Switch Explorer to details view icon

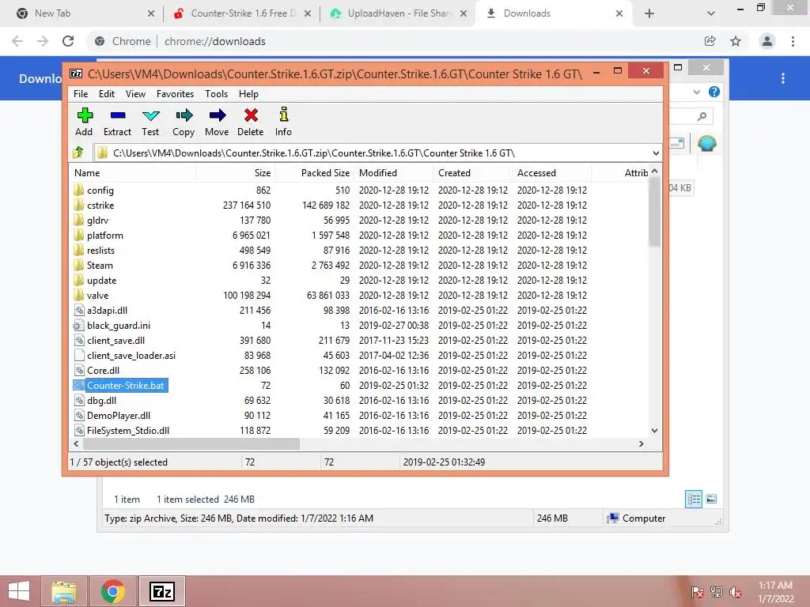[x=694, y=499]
